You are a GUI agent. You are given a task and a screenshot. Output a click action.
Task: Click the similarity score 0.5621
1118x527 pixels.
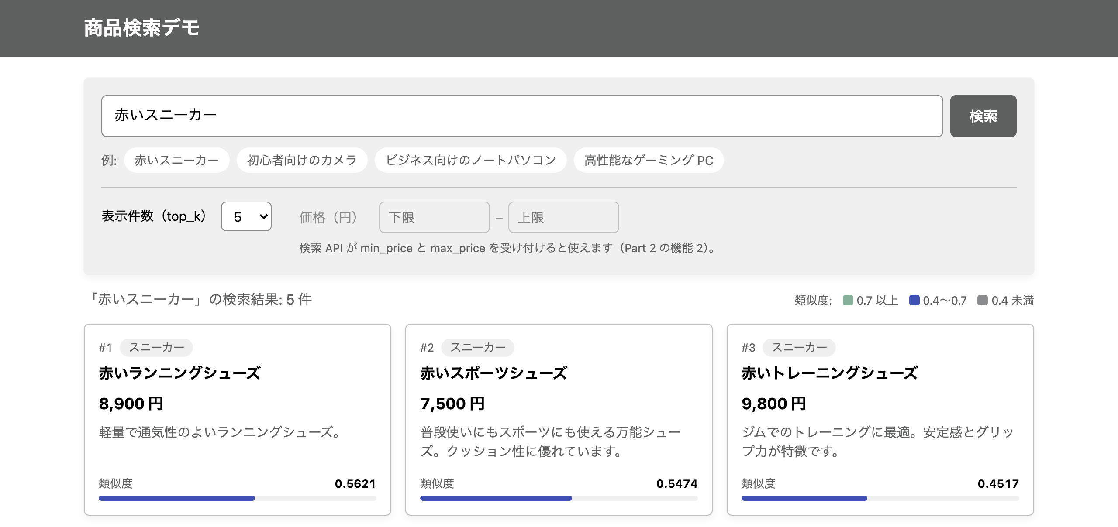[355, 483]
